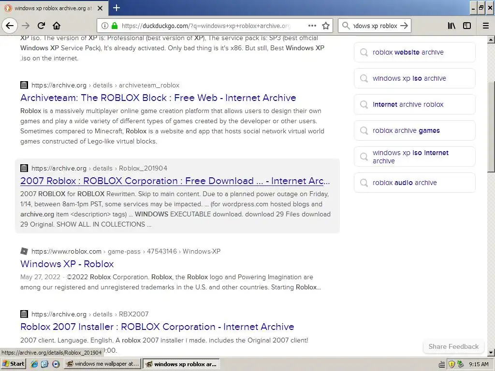Viewport: 495px width, 371px height.
Task: Click the forward navigation arrow
Action: point(26,26)
